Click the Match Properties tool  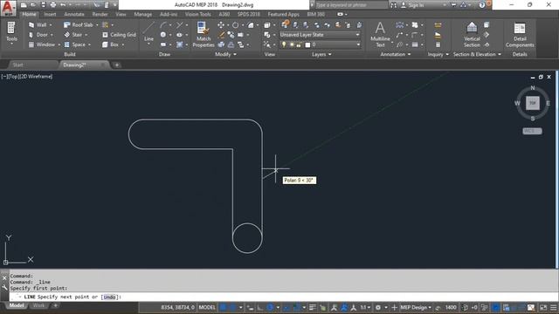coord(204,34)
